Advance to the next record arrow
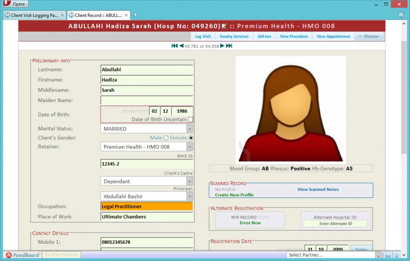The width and height of the screenshot is (410, 261). (222, 46)
